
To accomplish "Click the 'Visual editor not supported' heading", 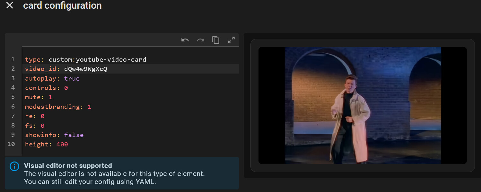I will [68, 166].
